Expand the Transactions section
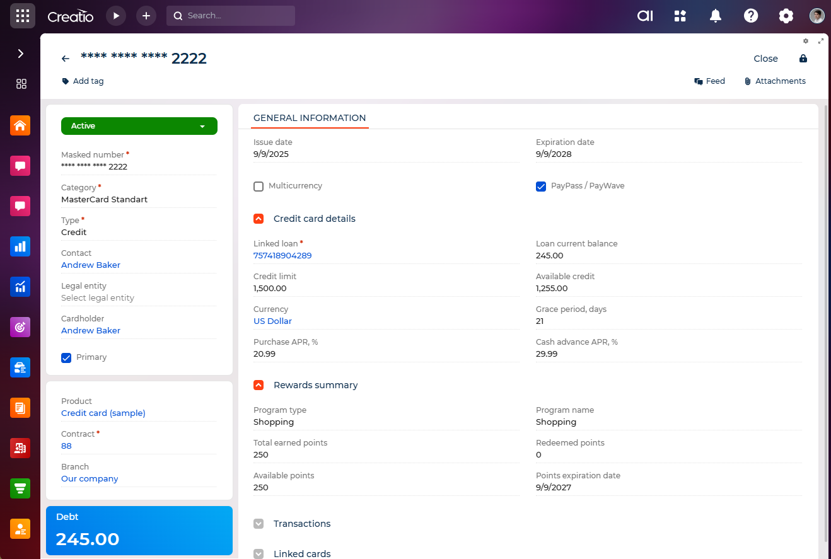This screenshot has height=559, width=831. tap(259, 524)
